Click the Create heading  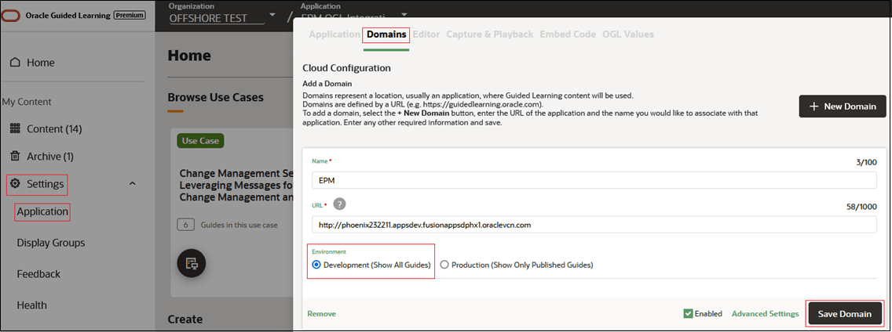click(x=185, y=319)
